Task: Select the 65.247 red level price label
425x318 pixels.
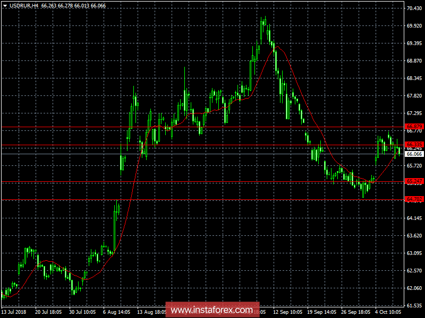Action: click(x=414, y=181)
